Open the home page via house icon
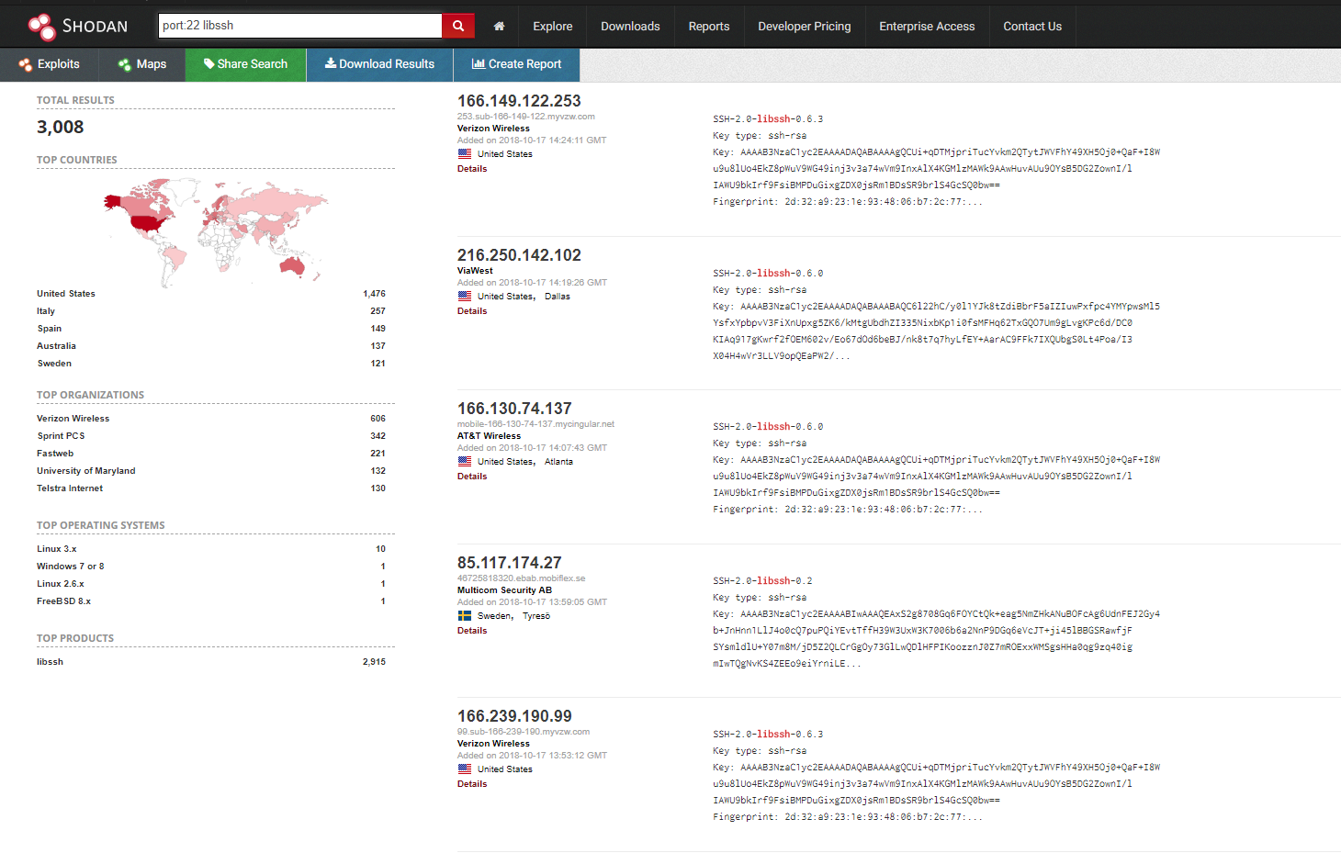 coord(498,26)
